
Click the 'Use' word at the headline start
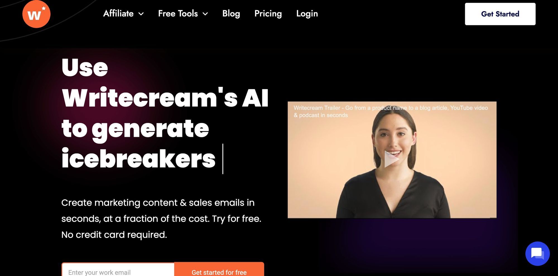click(x=85, y=68)
